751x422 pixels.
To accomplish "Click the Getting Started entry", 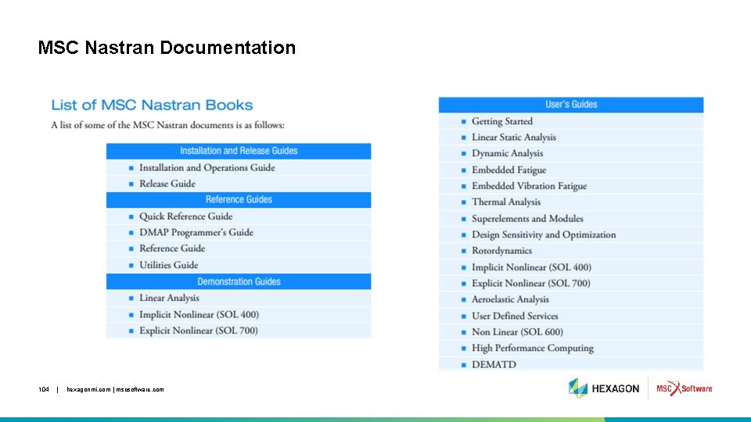I will coord(502,121).
